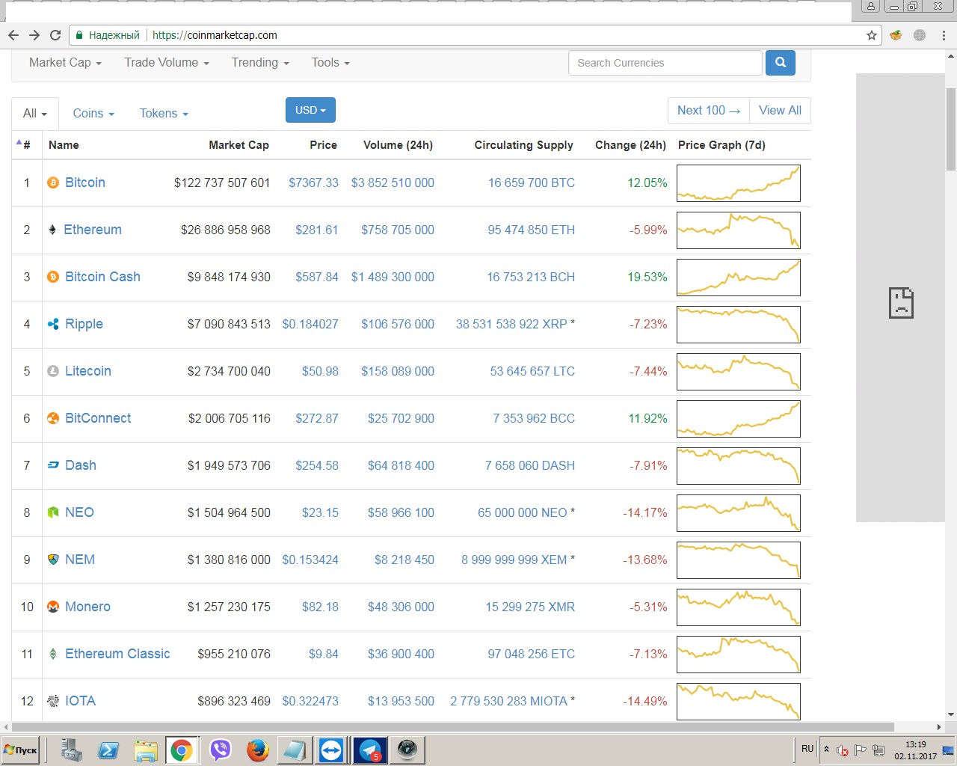The width and height of the screenshot is (957, 766).
Task: Click IOTA change -14.49%
Action: click(644, 701)
